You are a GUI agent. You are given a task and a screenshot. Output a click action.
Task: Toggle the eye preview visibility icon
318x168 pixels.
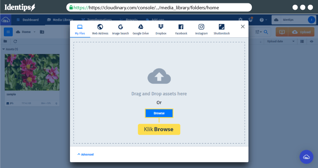[x=312, y=41]
